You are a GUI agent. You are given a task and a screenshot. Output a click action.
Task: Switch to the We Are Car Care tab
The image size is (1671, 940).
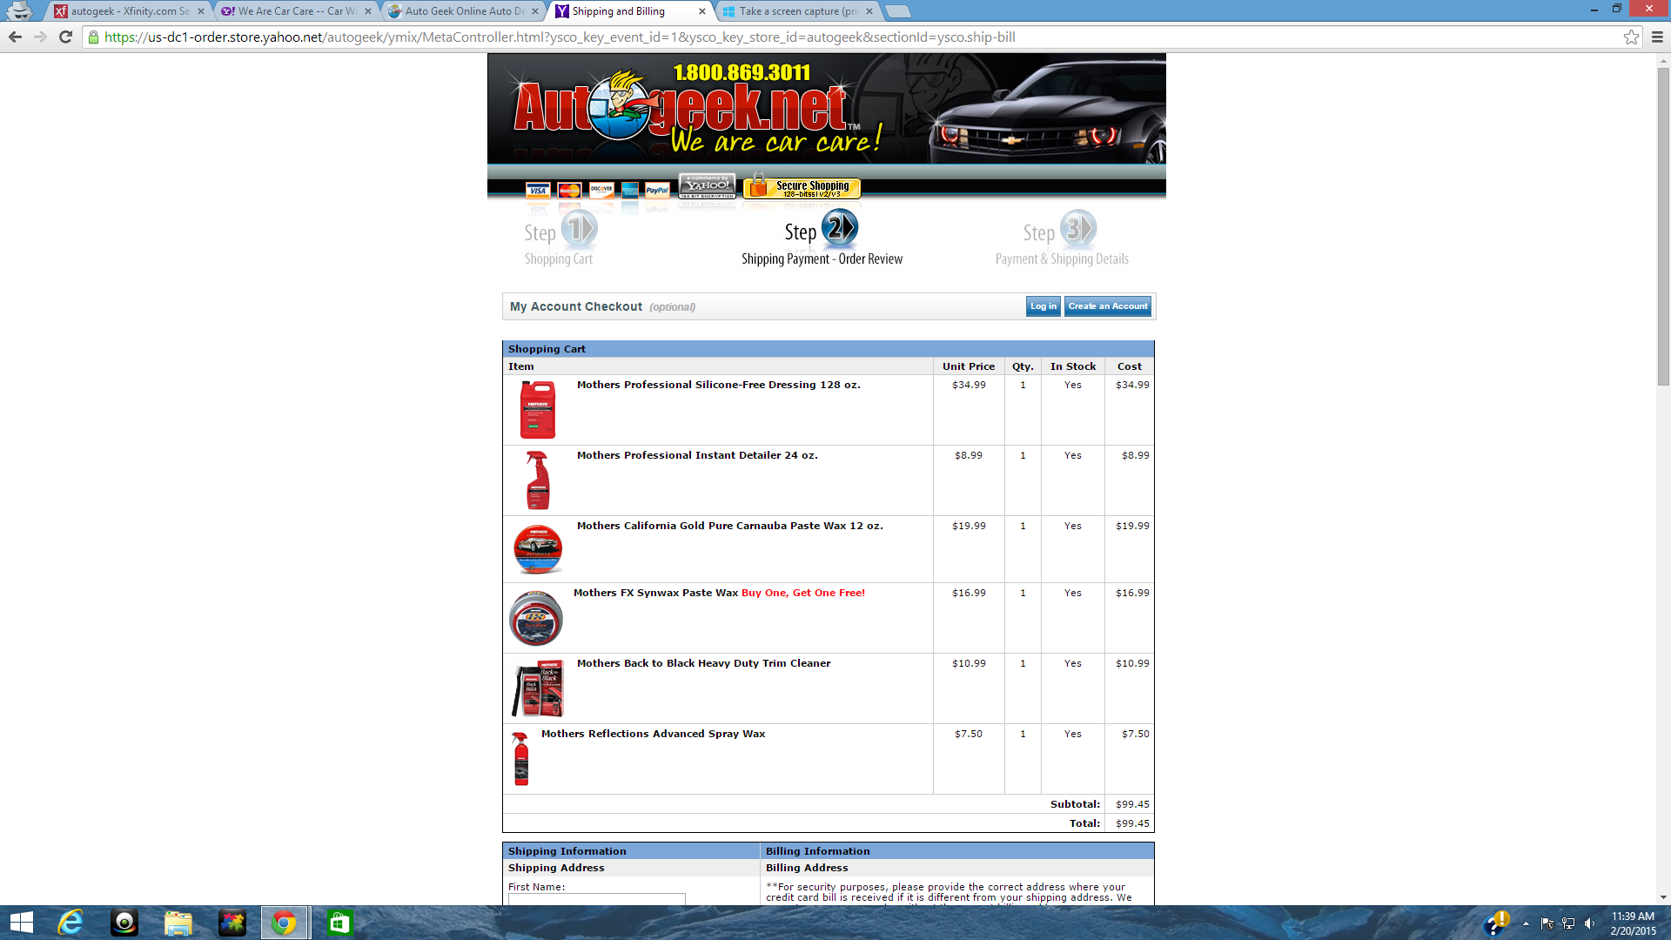pos(296,11)
